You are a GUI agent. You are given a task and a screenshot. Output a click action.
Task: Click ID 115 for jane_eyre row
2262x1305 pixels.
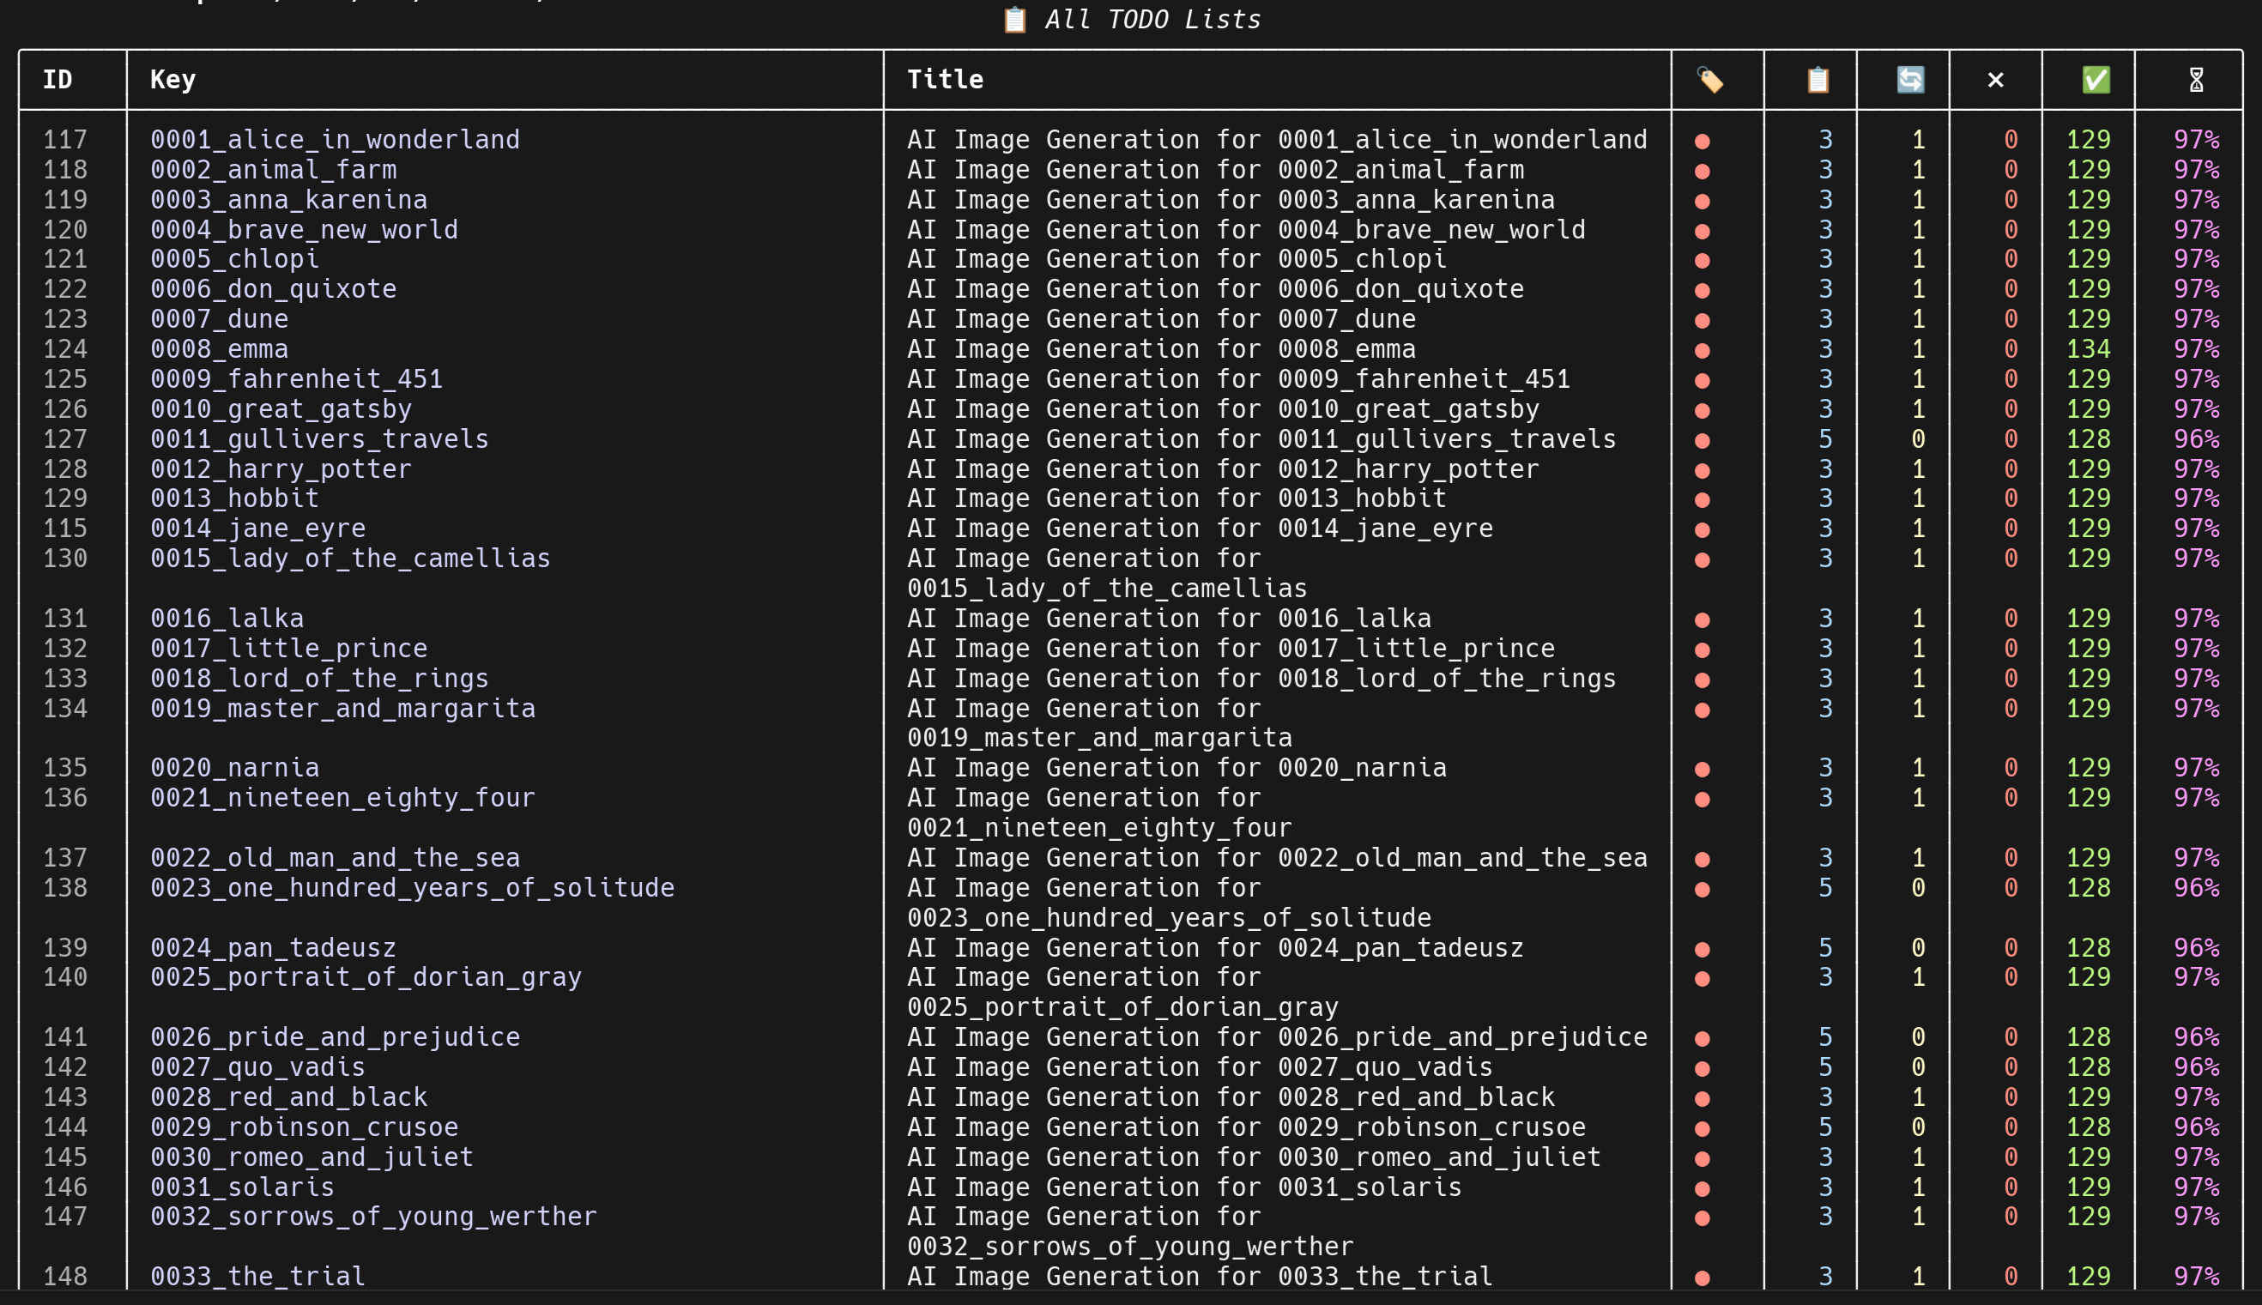tap(65, 529)
